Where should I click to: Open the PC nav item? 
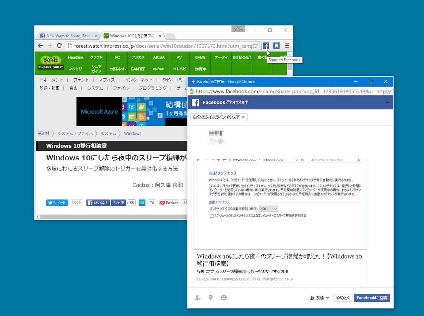[x=117, y=58]
